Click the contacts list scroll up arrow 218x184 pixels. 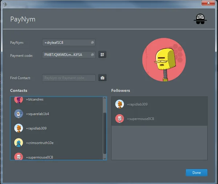(x=105, y=98)
